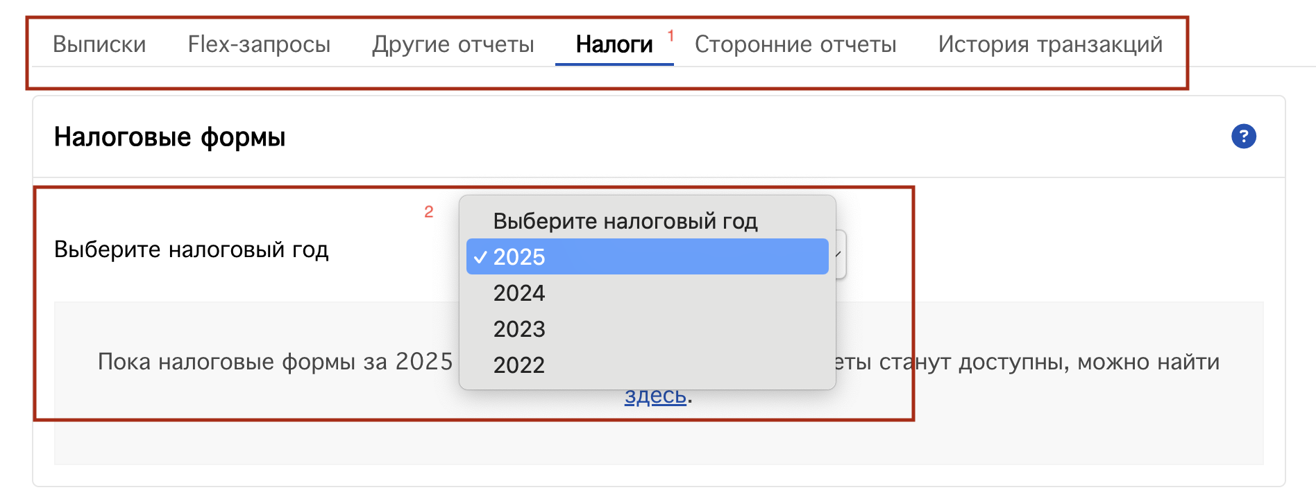The width and height of the screenshot is (1316, 499).
Task: Select placeholder option Выберите налоговый год in list
Action: point(647,221)
